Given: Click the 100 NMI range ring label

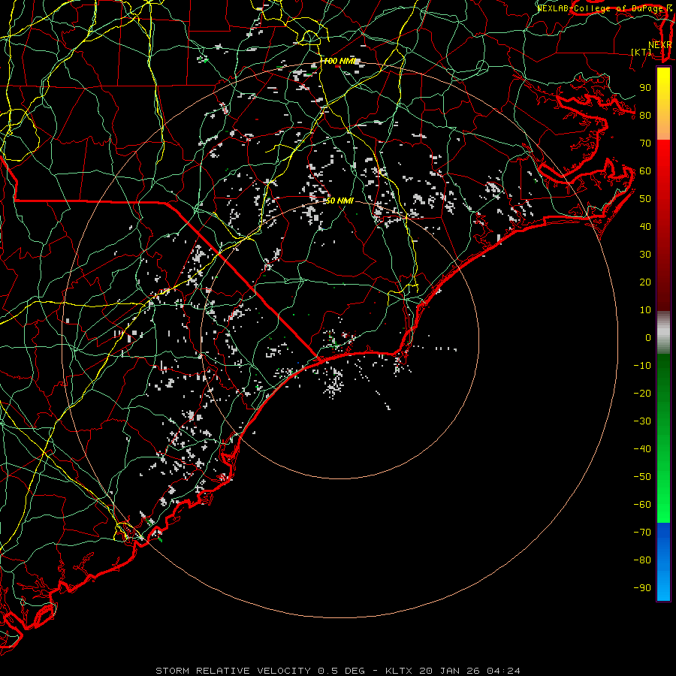Looking at the screenshot, I should click(x=339, y=62).
